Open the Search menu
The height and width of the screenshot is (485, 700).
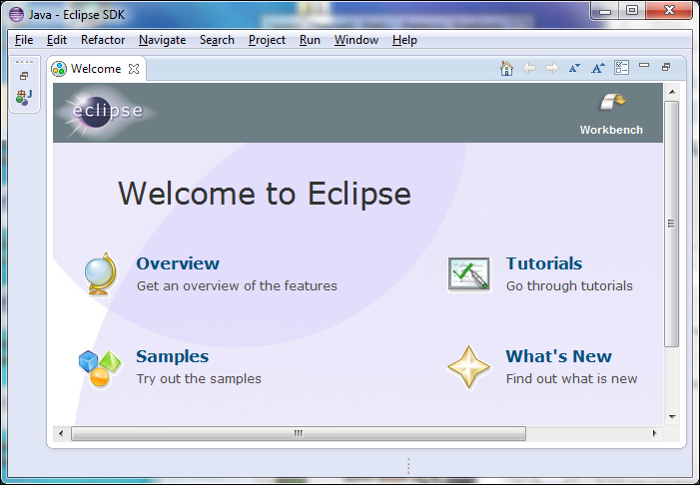pyautogui.click(x=217, y=40)
